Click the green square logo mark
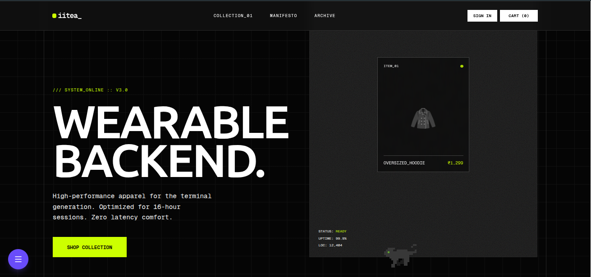The height and width of the screenshot is (277, 591). pyautogui.click(x=54, y=16)
